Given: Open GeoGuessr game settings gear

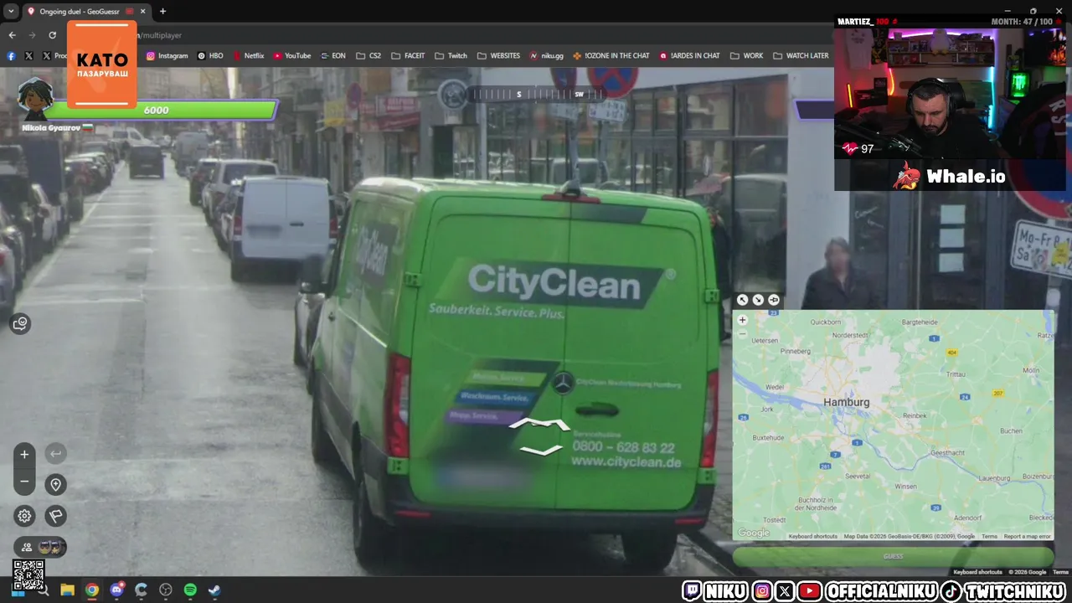Looking at the screenshot, I should (24, 516).
